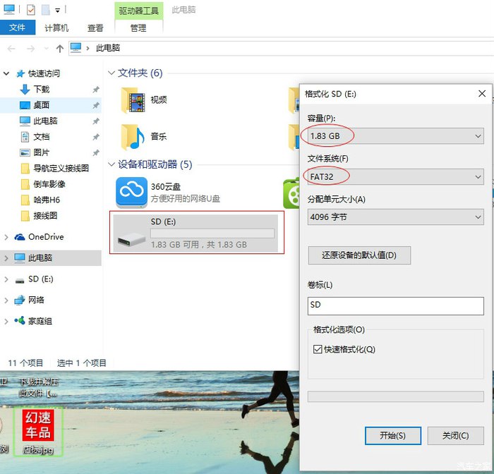Open the 容量 capacity dropdown

[395, 136]
